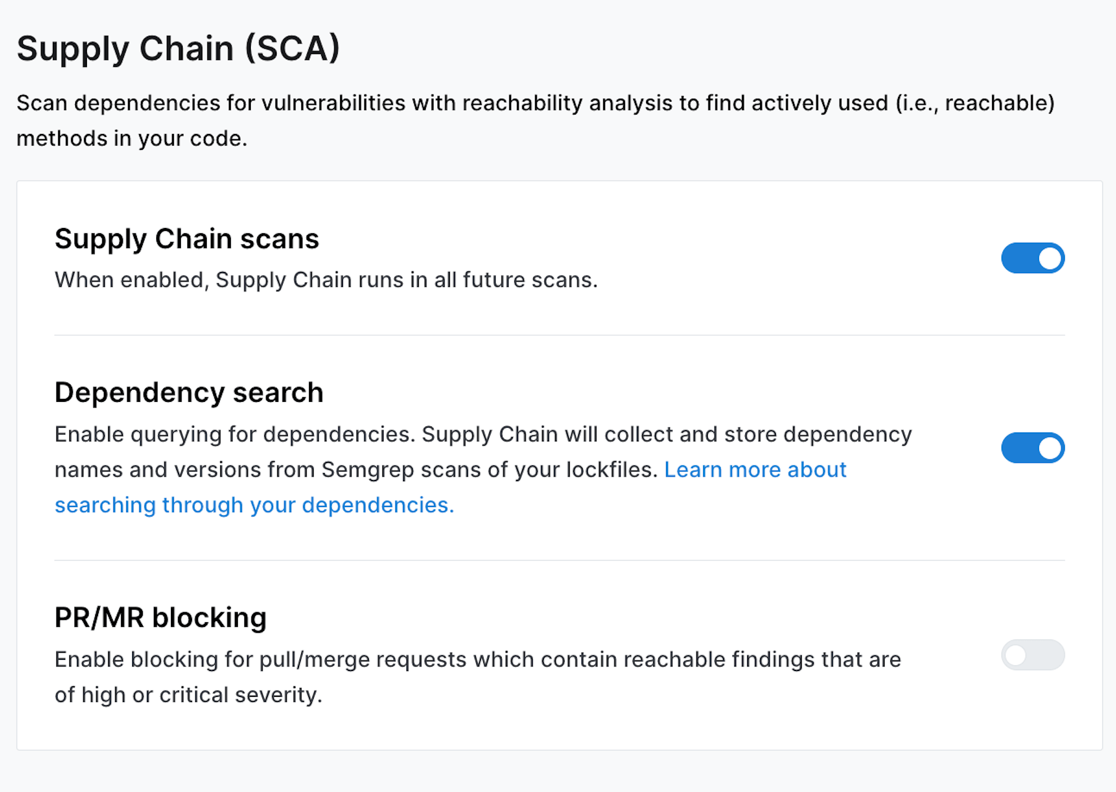The height and width of the screenshot is (792, 1116).
Task: Click 'When enabled, Supply Chain runs' text
Action: point(326,280)
